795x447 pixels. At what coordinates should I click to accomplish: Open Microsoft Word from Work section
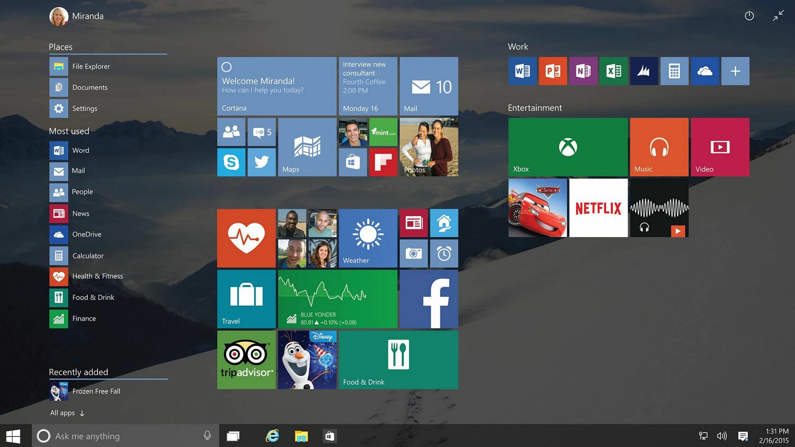click(x=522, y=70)
